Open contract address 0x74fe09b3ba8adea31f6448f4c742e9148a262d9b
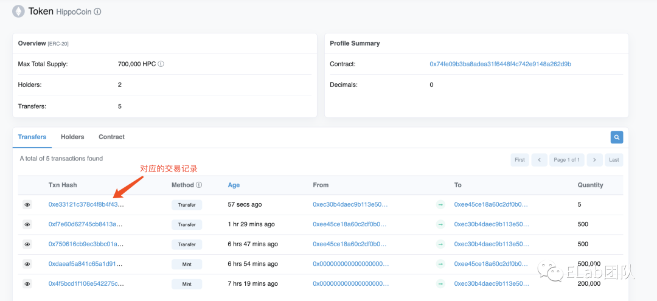Screen dimensions: 657x301 pos(500,64)
